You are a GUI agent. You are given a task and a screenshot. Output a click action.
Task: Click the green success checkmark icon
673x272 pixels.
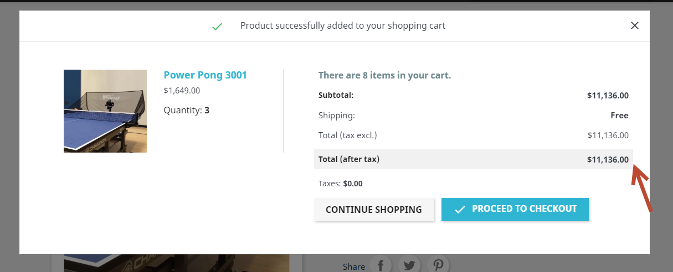[x=217, y=26]
